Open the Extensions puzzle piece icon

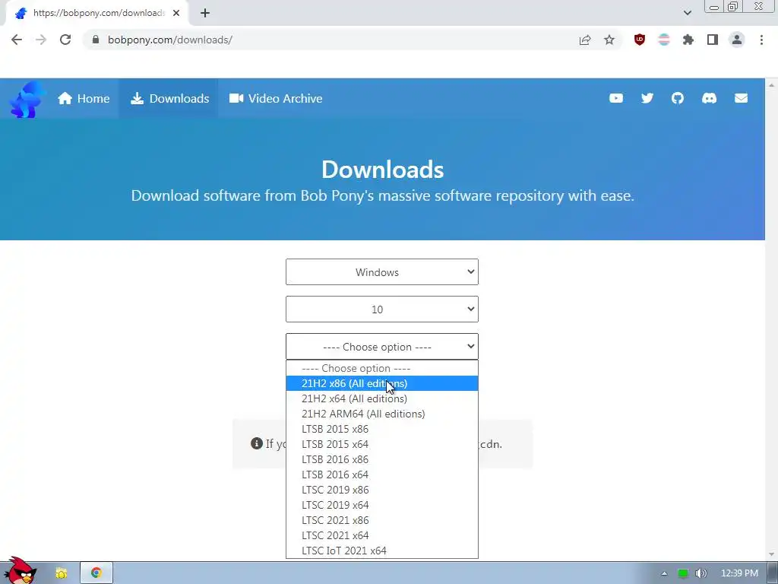coord(688,40)
